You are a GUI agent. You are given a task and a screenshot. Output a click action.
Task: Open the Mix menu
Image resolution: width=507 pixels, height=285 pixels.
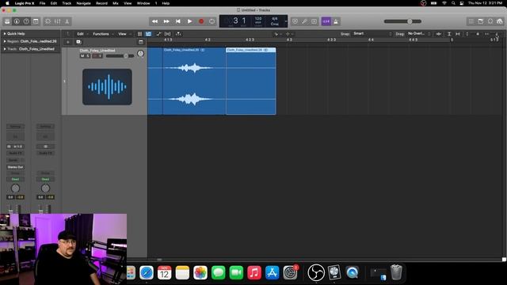116,3
